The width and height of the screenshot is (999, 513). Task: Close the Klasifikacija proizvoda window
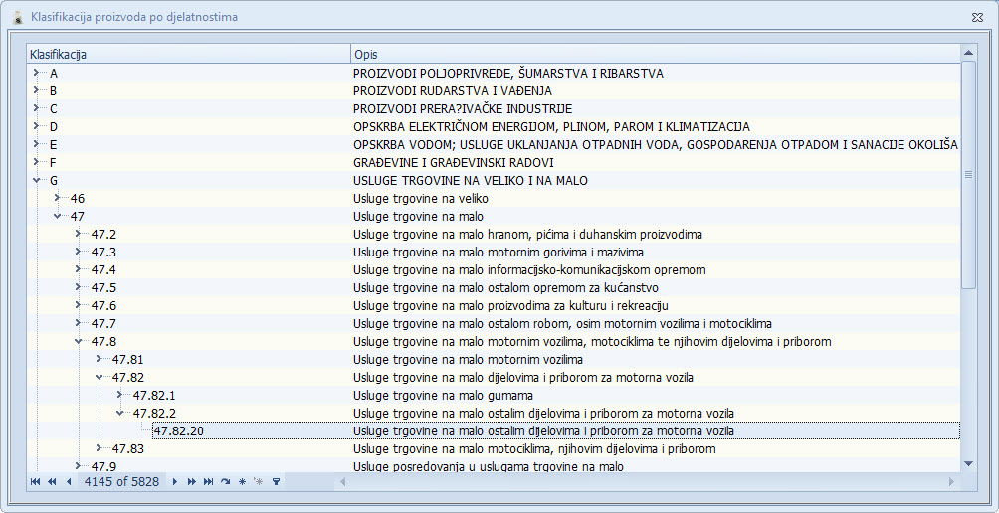(977, 17)
